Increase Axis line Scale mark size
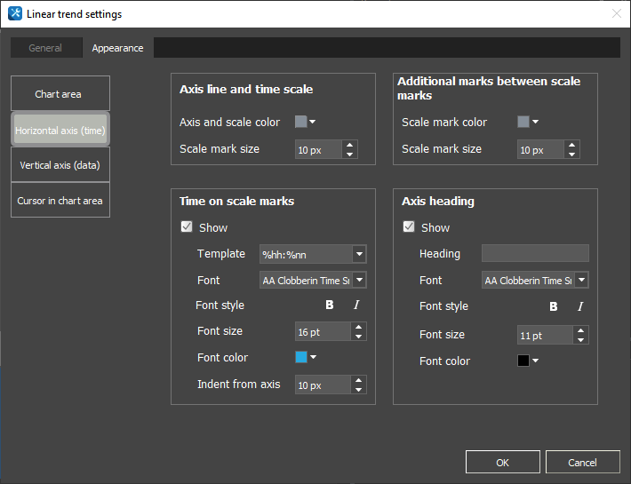Screen dimensions: 631x484 click(x=349, y=145)
